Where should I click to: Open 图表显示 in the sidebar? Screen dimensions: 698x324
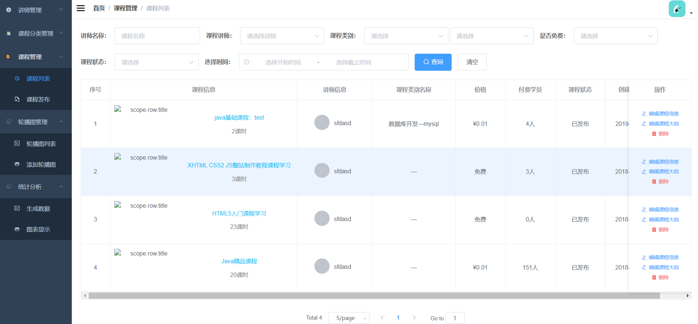36,229
